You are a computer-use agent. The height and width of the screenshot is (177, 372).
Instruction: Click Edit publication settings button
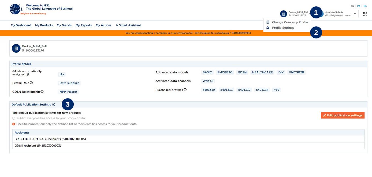click(x=343, y=115)
